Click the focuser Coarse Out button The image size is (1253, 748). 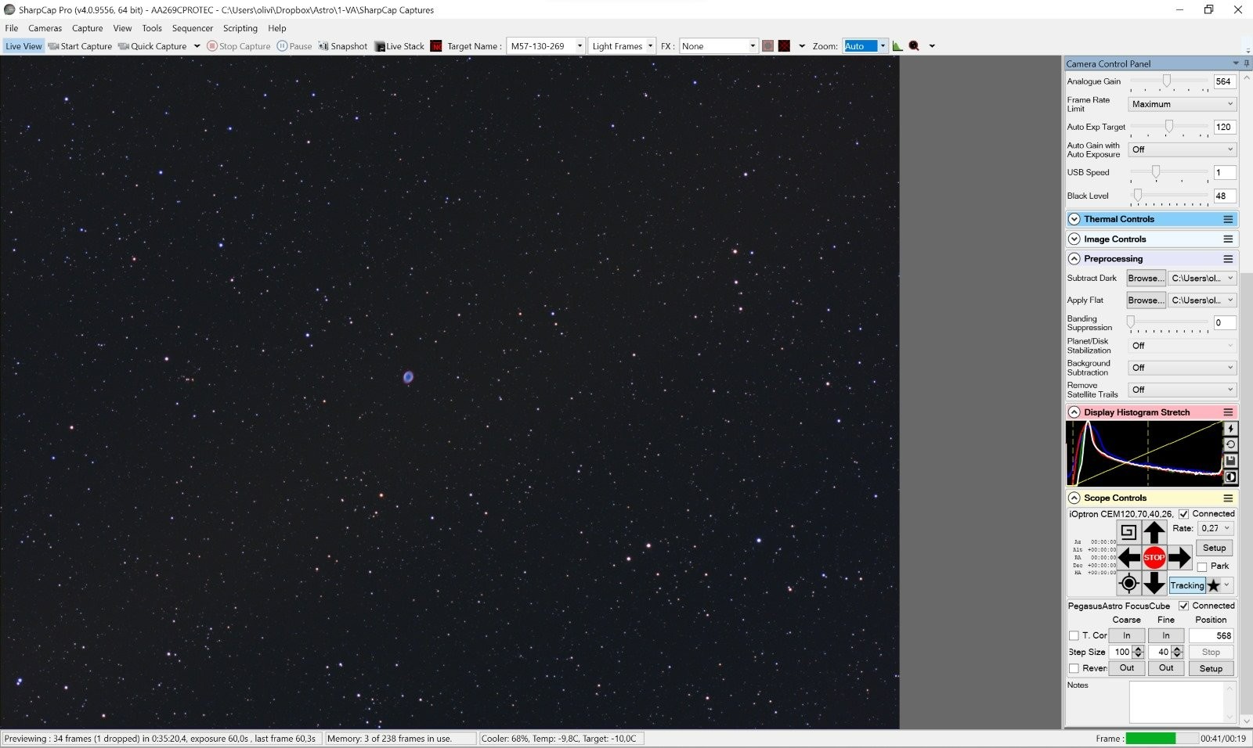[1126, 668]
